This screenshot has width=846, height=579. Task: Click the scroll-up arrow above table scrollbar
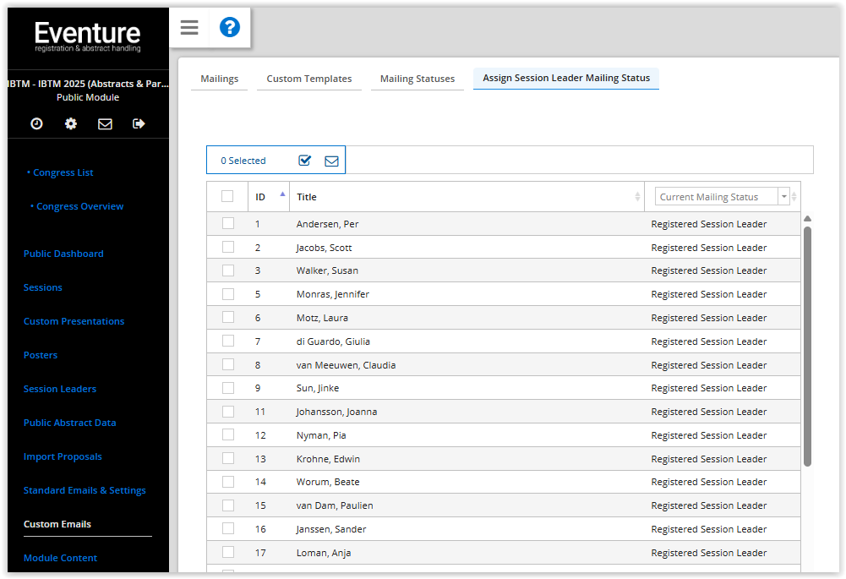pos(807,219)
